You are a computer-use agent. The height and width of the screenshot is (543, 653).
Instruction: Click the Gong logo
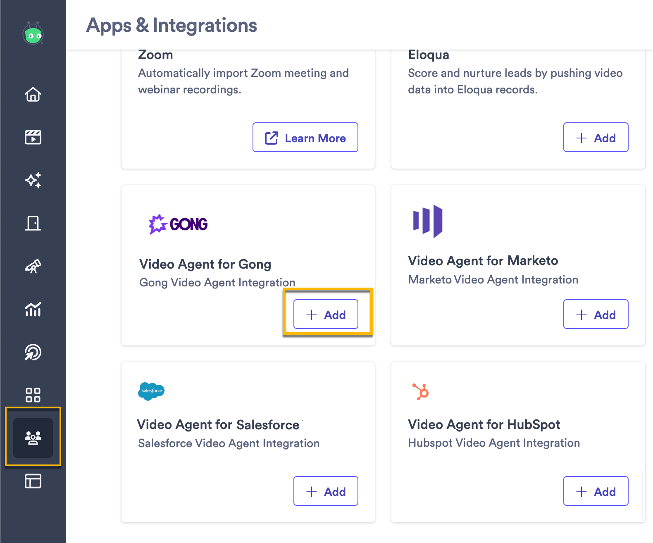point(178,224)
